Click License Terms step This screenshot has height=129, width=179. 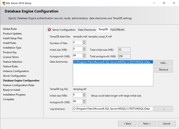point(11,57)
